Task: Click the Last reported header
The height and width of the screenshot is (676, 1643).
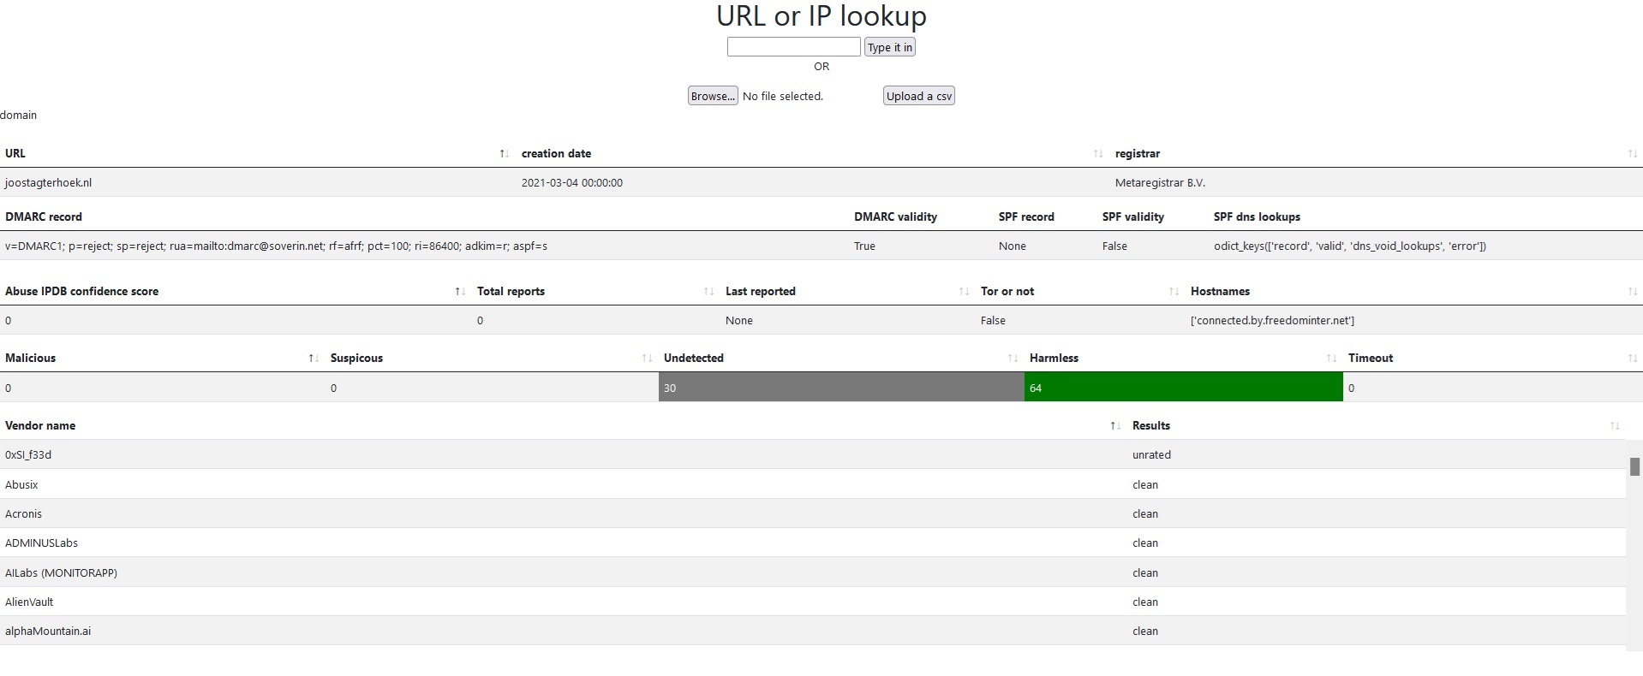Action: (761, 292)
